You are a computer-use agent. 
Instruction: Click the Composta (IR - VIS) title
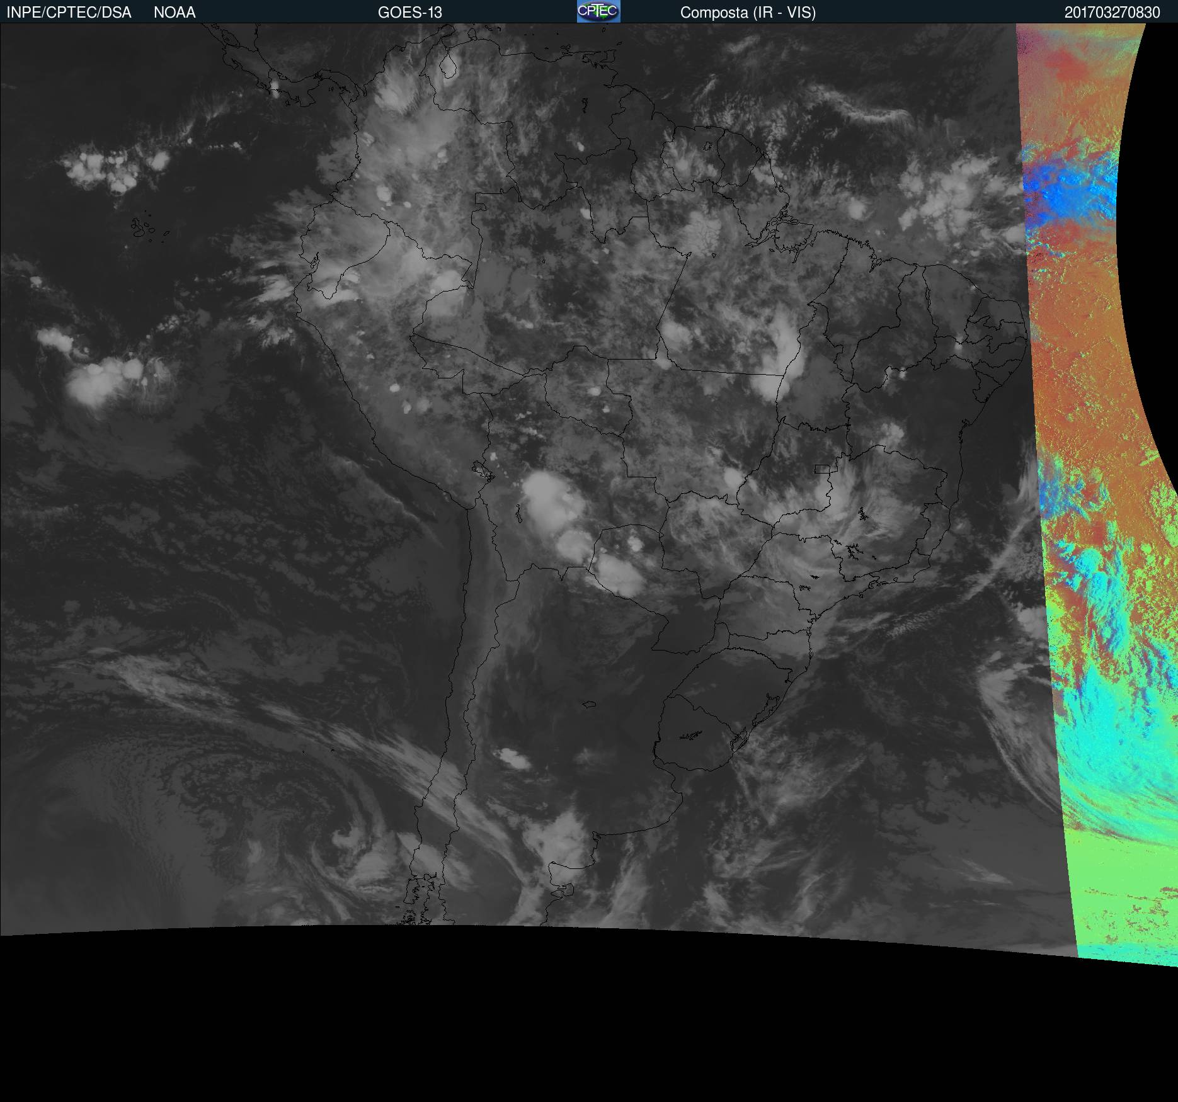pyautogui.click(x=748, y=13)
